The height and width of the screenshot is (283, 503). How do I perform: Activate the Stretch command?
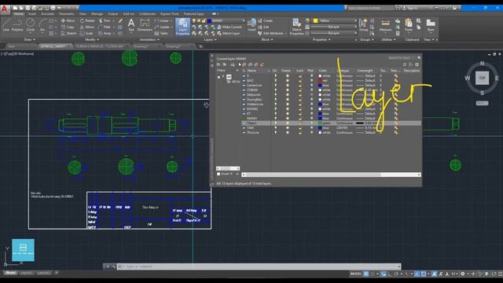tap(68, 33)
